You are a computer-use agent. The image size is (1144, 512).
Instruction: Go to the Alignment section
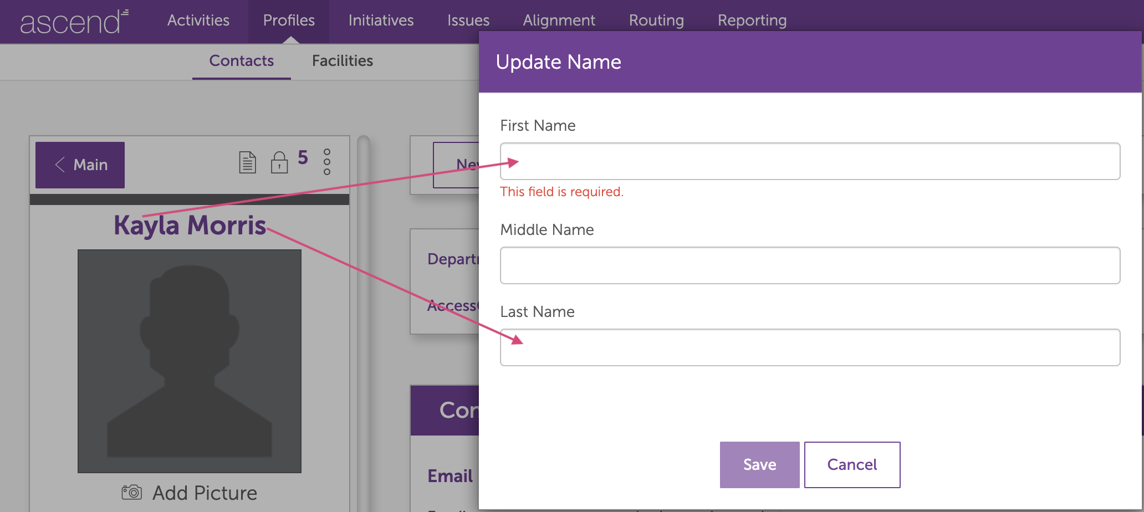[559, 21]
